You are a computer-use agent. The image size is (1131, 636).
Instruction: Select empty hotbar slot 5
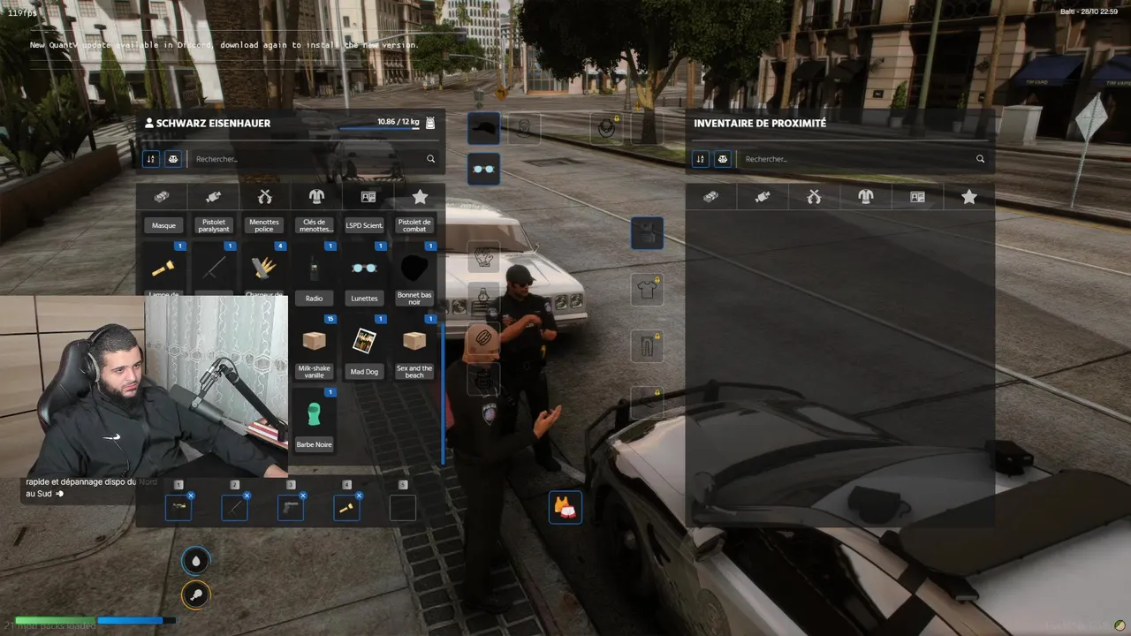pos(403,507)
